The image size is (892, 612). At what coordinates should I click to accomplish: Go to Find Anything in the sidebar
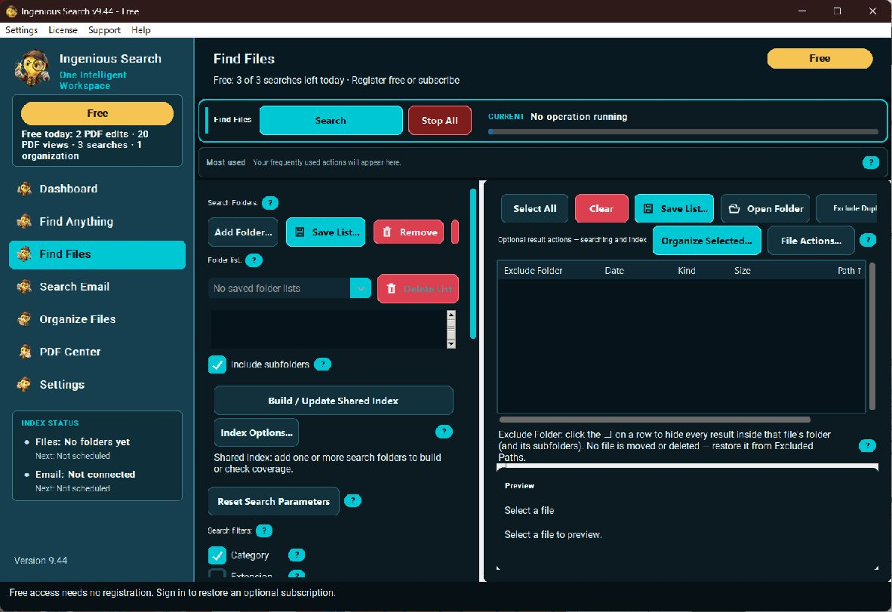97,222
